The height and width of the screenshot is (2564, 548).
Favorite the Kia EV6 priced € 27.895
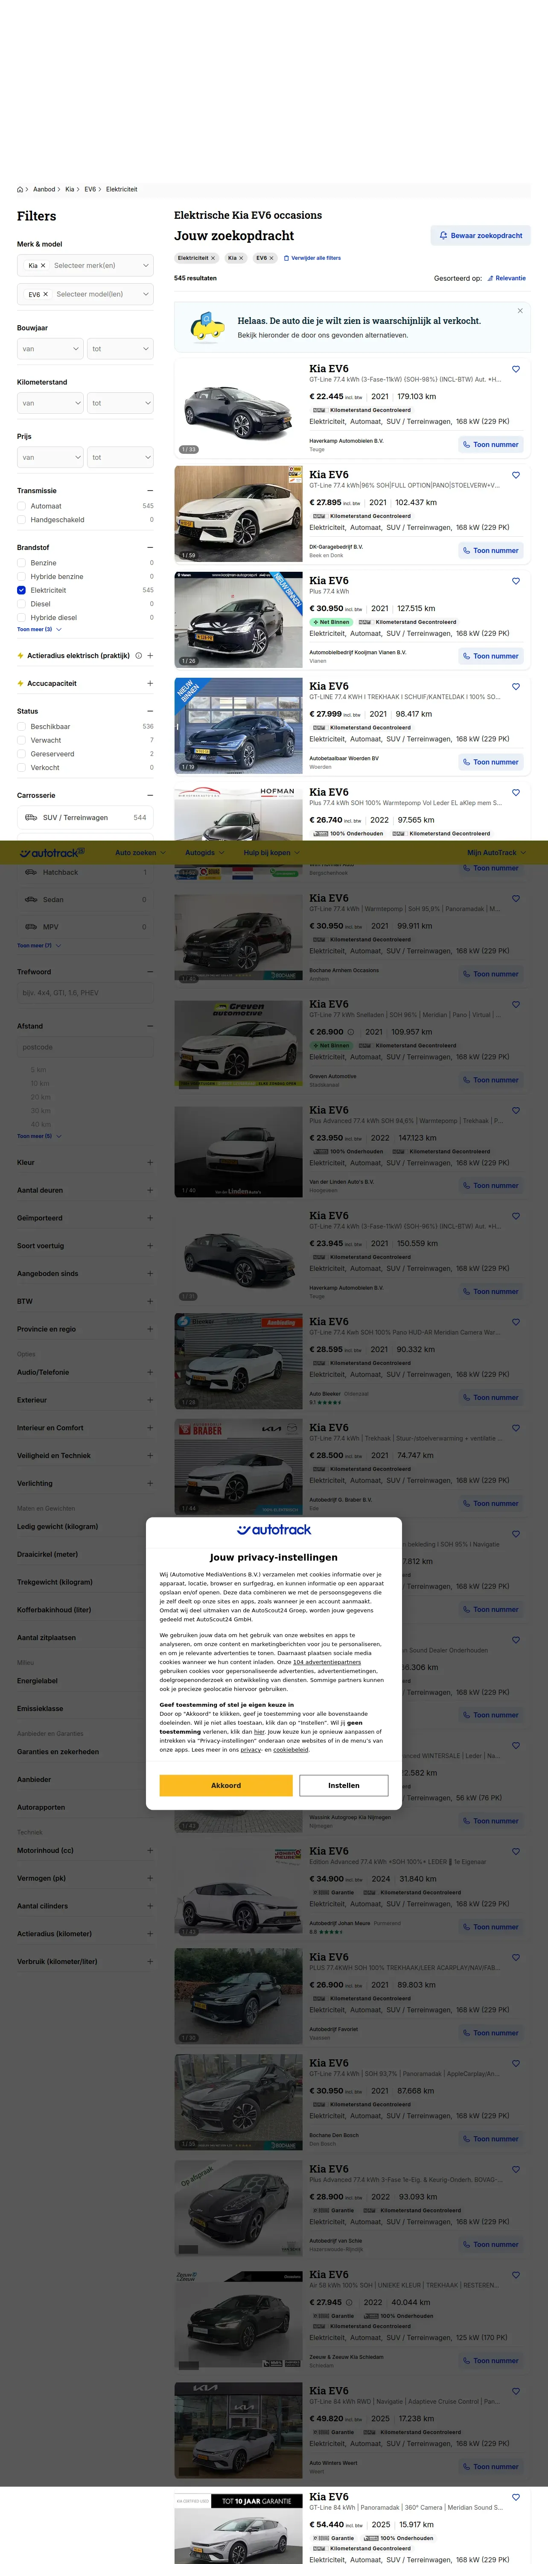click(x=515, y=475)
